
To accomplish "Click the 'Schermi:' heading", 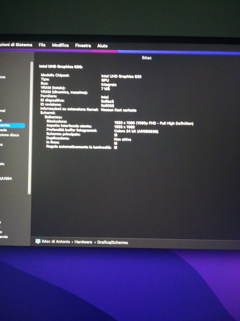I will [x=48, y=113].
